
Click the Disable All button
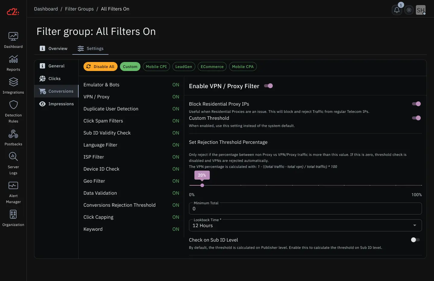(x=100, y=66)
